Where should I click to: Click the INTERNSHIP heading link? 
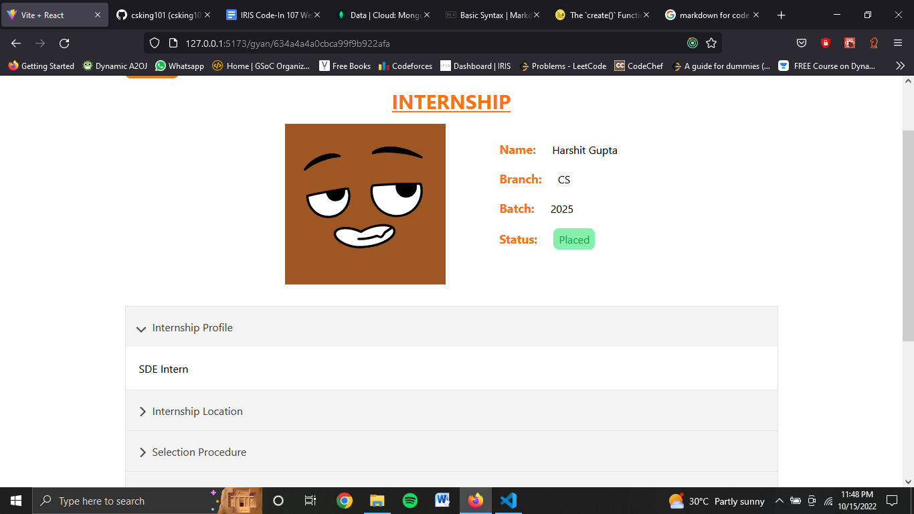point(451,102)
